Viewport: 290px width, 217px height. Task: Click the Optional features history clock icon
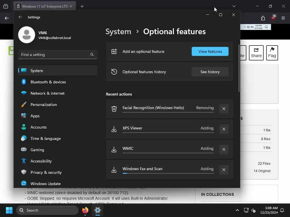point(114,72)
